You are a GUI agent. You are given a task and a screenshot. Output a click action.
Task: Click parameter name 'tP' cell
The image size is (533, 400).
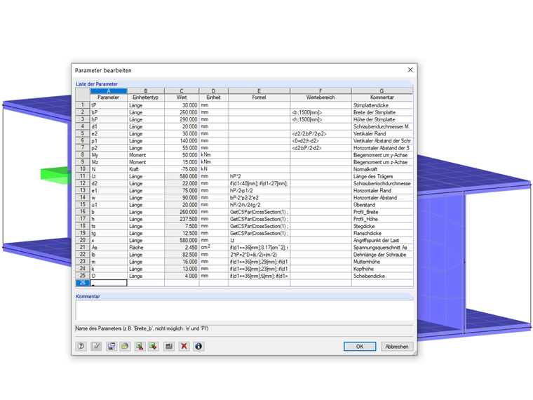[x=109, y=105]
